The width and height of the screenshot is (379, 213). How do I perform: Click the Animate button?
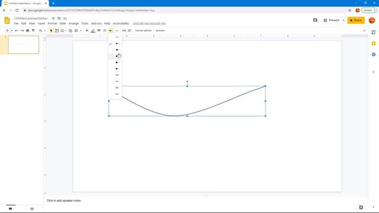click(160, 31)
